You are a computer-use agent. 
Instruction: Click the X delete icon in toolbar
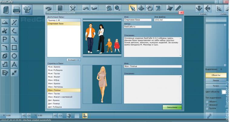73,8
